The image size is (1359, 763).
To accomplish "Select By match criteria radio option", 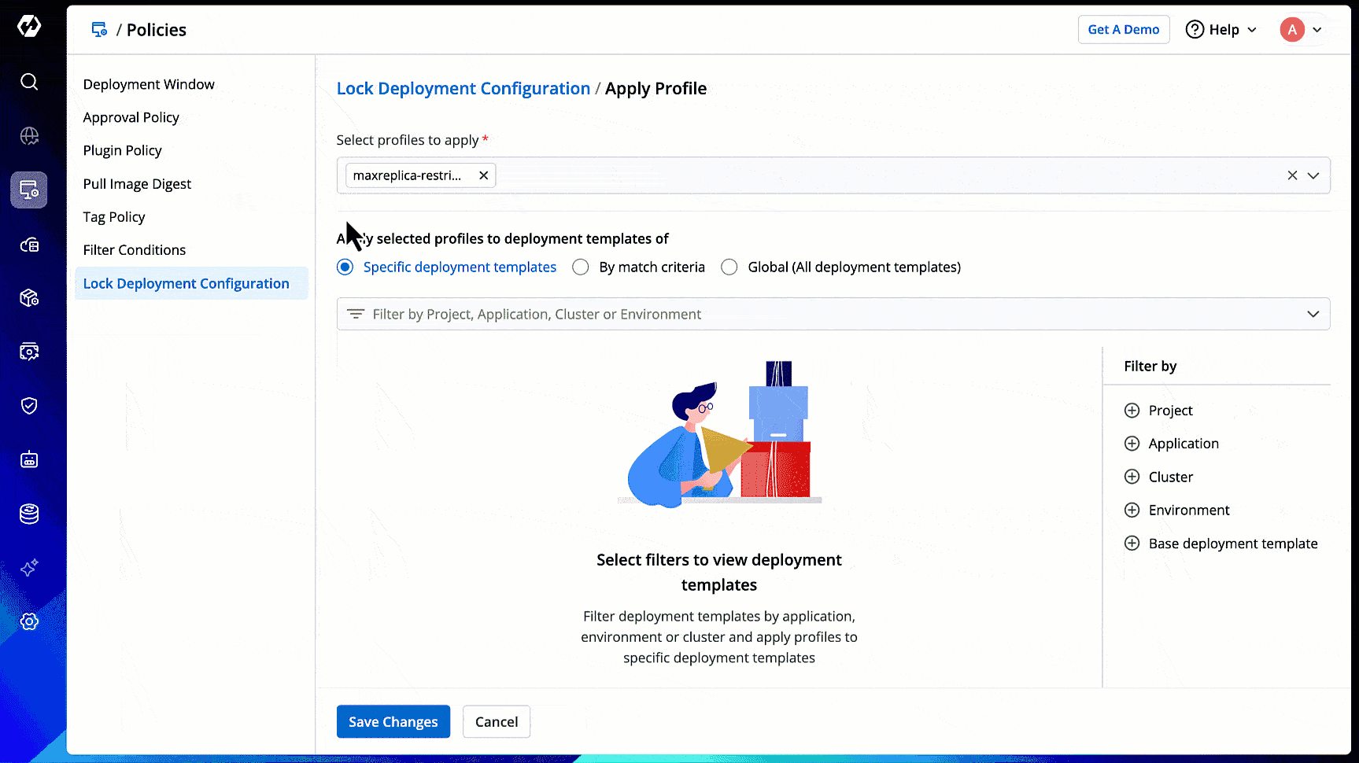I will 581,267.
